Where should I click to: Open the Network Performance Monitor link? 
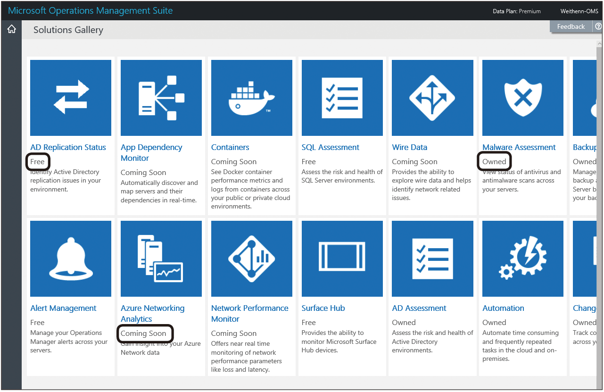pos(250,314)
